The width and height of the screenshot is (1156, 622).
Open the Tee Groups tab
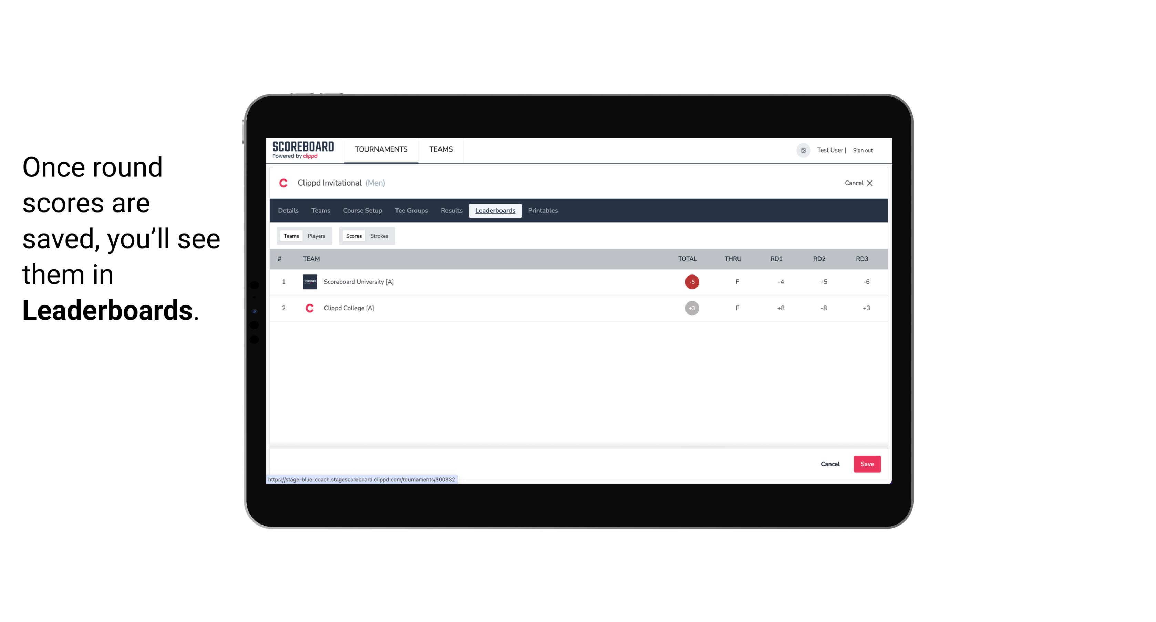click(411, 211)
